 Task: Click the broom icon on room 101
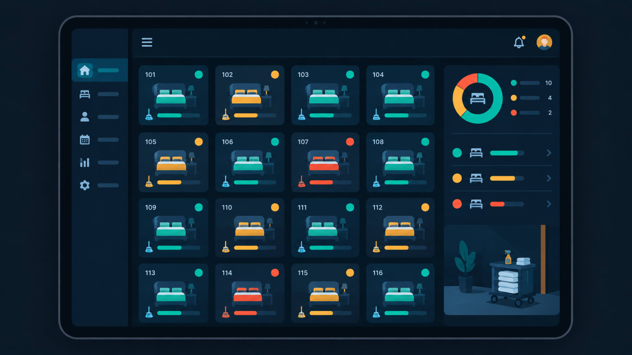pos(149,114)
